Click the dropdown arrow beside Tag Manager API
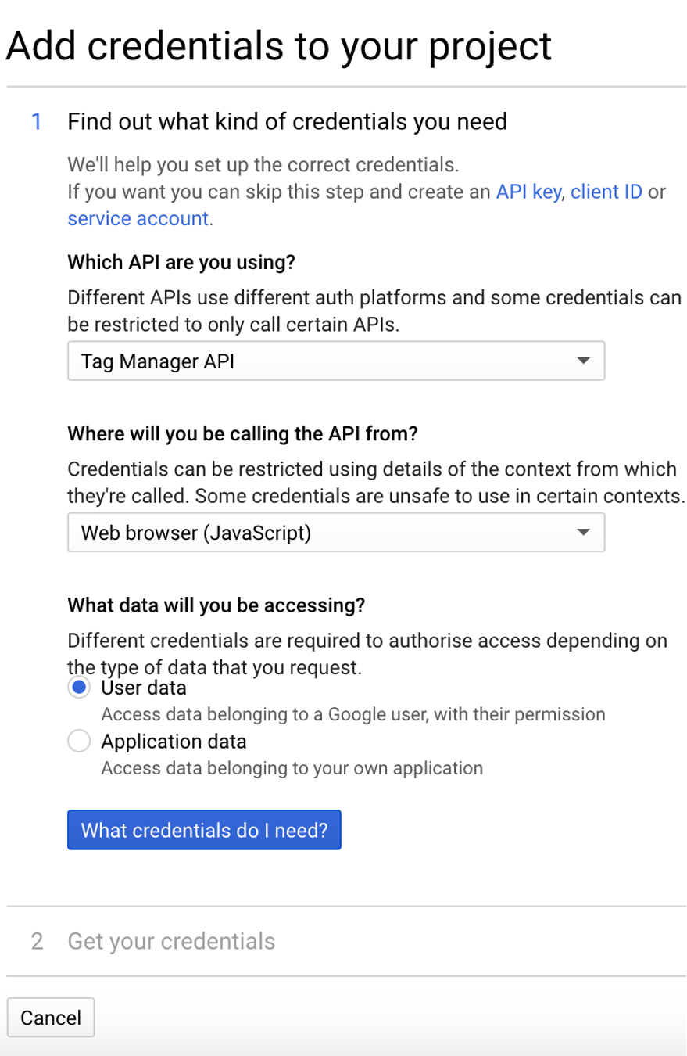The width and height of the screenshot is (687, 1056). point(581,361)
